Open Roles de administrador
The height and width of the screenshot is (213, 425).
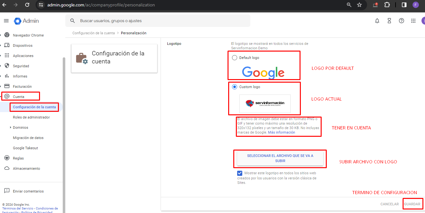[x=31, y=117]
